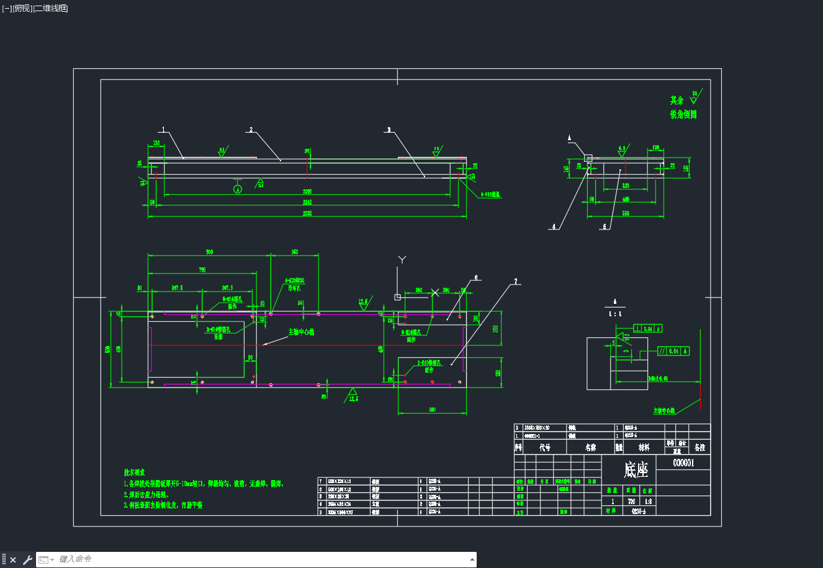823x568 pixels.
Task: Open the [俯视] view controls menu
Action: (22, 8)
